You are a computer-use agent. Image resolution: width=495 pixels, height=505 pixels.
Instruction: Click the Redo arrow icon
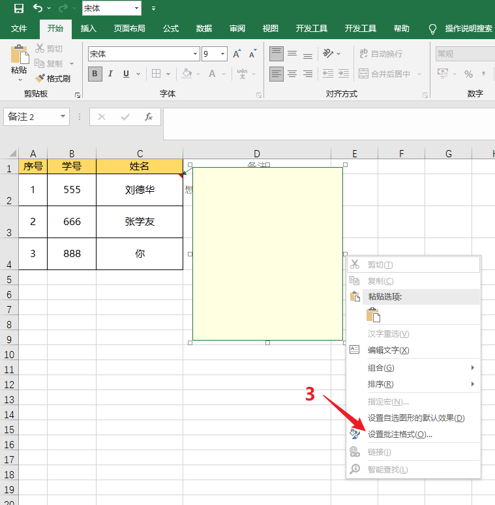pos(63,8)
